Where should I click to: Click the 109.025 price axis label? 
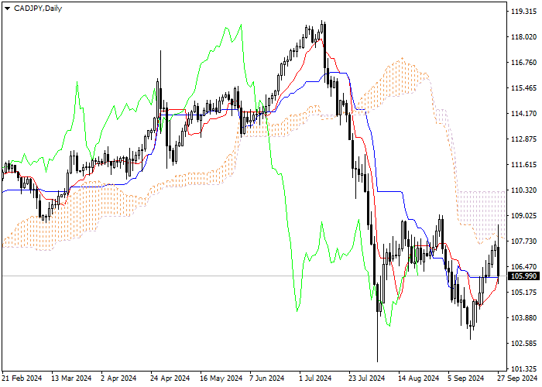tap(523, 216)
